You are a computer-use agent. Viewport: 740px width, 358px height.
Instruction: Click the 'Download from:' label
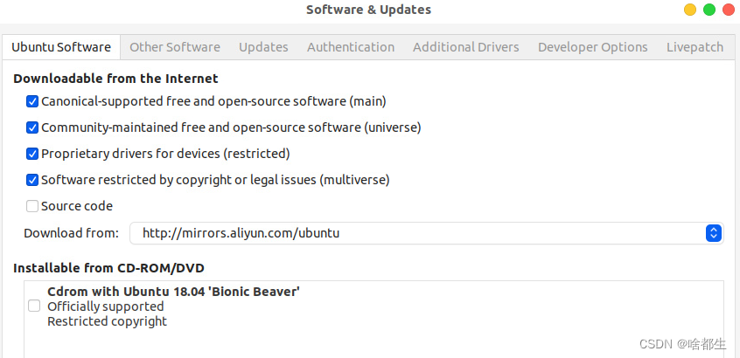71,233
